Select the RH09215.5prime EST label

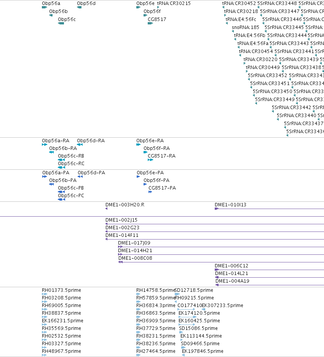(x=195, y=298)
